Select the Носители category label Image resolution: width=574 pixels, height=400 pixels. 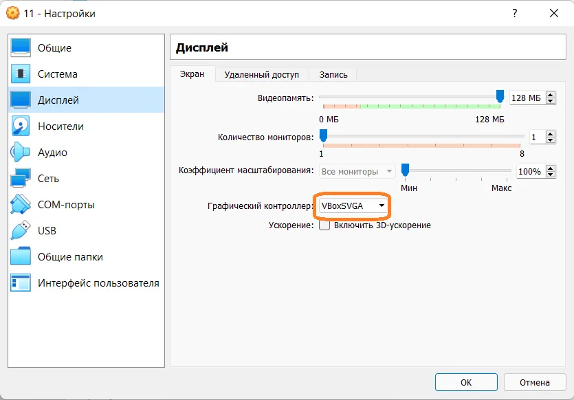60,126
